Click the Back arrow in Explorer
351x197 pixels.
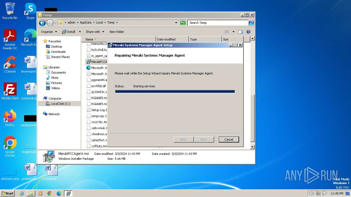click(42, 23)
